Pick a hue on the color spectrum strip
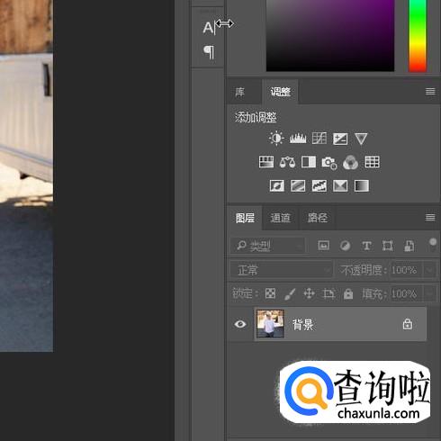Viewport: 441px width, 441px height. click(x=418, y=35)
